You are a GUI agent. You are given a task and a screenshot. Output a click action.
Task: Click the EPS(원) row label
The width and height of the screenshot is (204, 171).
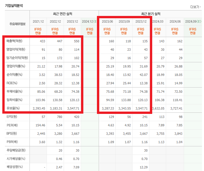click(x=12, y=117)
